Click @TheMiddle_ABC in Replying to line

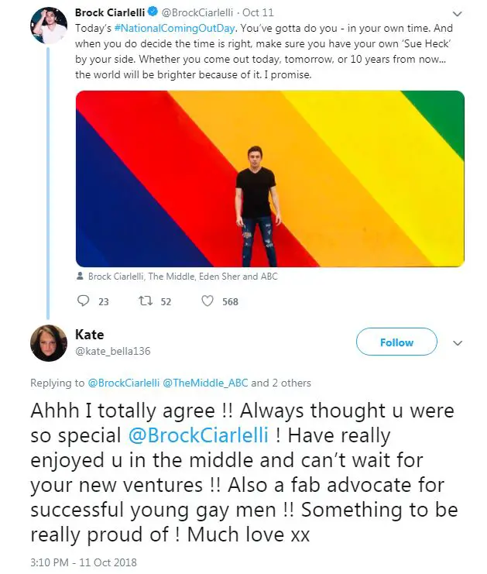205,383
